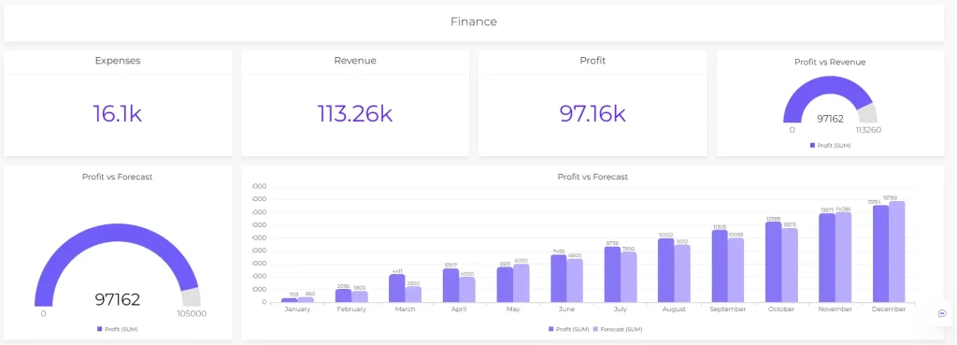This screenshot has height=345, width=957.
Task: Click the February profit bar
Action: (344, 295)
